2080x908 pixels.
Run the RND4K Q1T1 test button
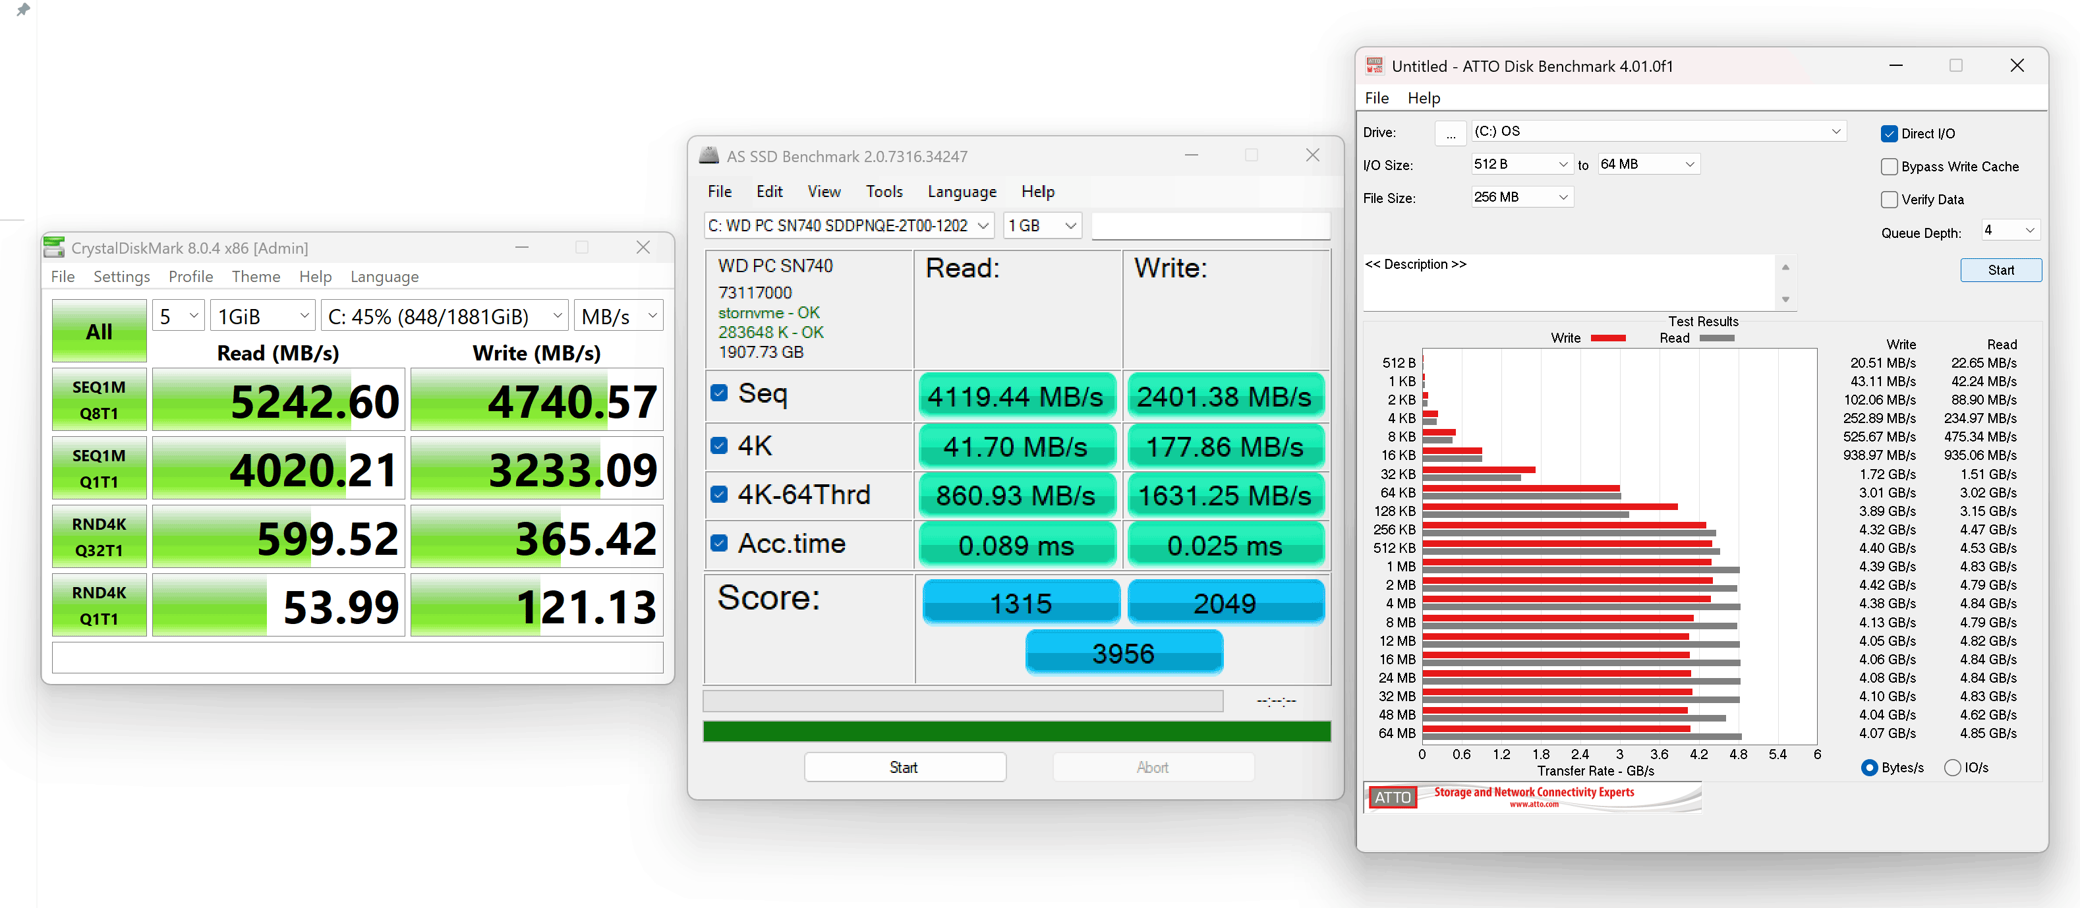[x=100, y=606]
